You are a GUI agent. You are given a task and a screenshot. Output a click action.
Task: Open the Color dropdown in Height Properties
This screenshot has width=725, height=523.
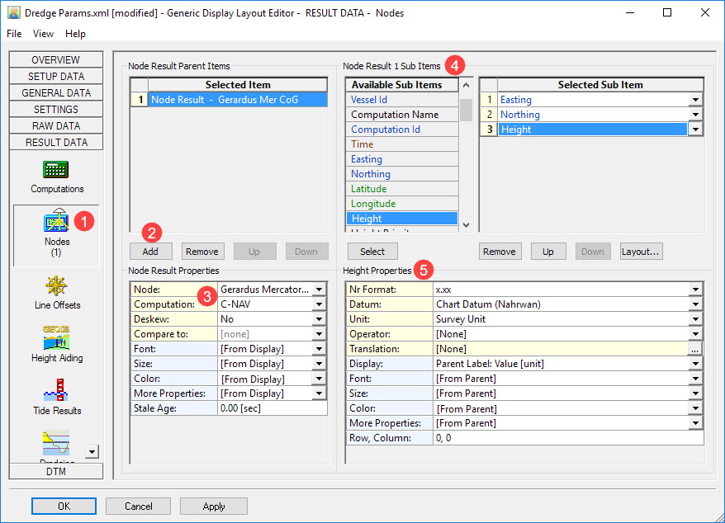coord(696,408)
